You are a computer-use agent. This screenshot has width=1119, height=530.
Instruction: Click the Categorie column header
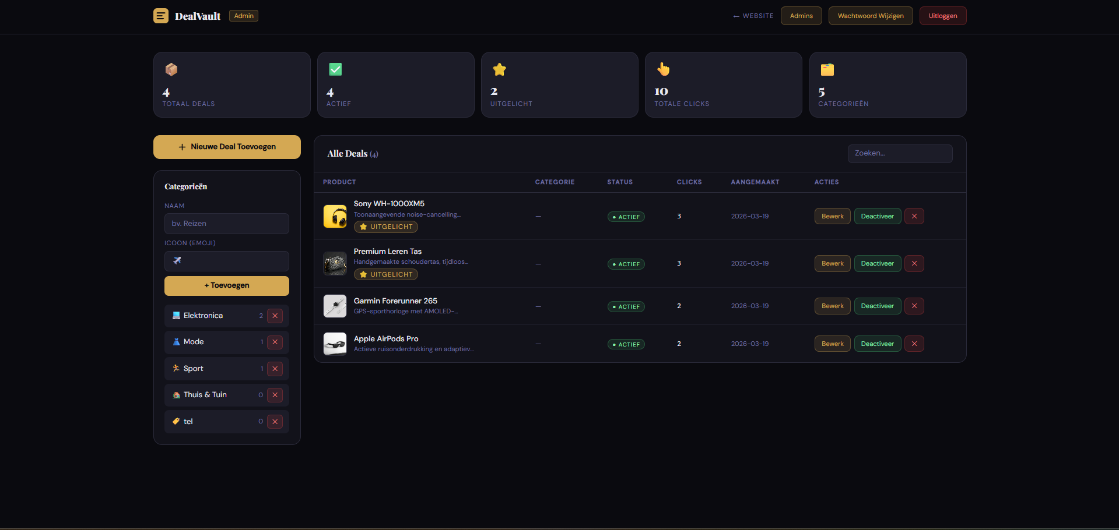(555, 182)
